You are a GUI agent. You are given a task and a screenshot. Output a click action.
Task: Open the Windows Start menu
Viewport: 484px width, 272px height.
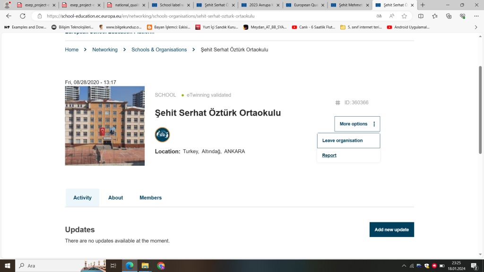point(8,265)
